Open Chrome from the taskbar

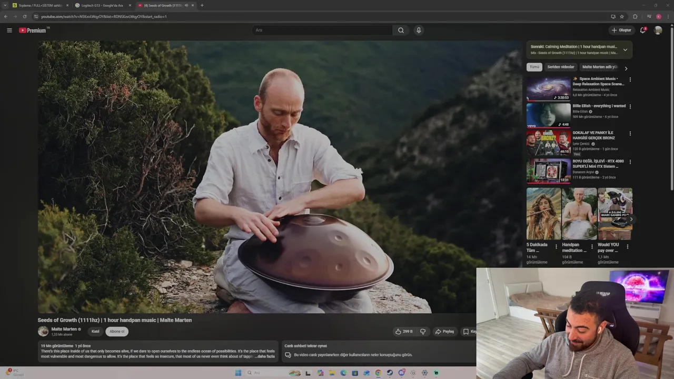[378, 373]
